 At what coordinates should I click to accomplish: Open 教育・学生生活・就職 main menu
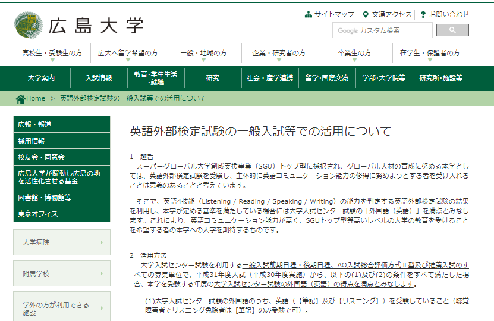coord(156,78)
